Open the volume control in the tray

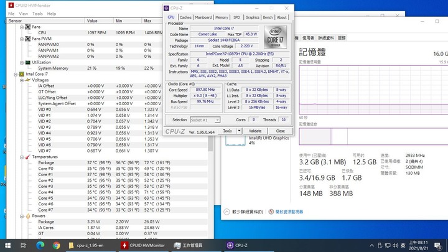(396, 245)
